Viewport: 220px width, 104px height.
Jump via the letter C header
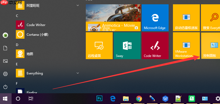pos(17,16)
